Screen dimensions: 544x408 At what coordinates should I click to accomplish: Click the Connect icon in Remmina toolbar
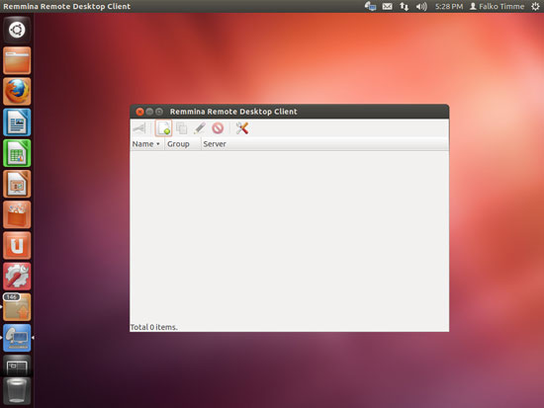click(x=139, y=128)
